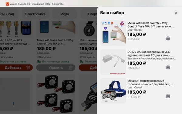Open the Smart Switch thumbnail in the panel
This screenshot has height=114, width=182.
(113, 33)
